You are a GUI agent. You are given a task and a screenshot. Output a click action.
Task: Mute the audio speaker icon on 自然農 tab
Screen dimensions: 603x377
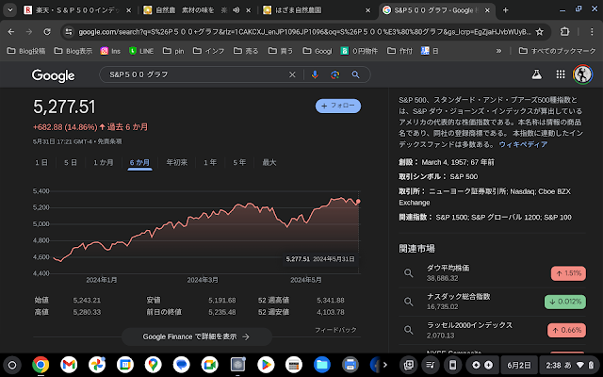pos(236,10)
